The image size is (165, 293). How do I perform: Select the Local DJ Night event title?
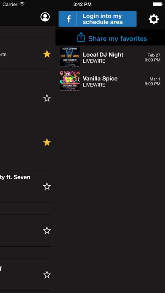(103, 55)
